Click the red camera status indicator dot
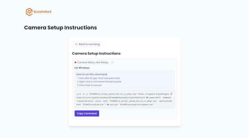The width and height of the screenshot is (249, 138). click(76, 62)
